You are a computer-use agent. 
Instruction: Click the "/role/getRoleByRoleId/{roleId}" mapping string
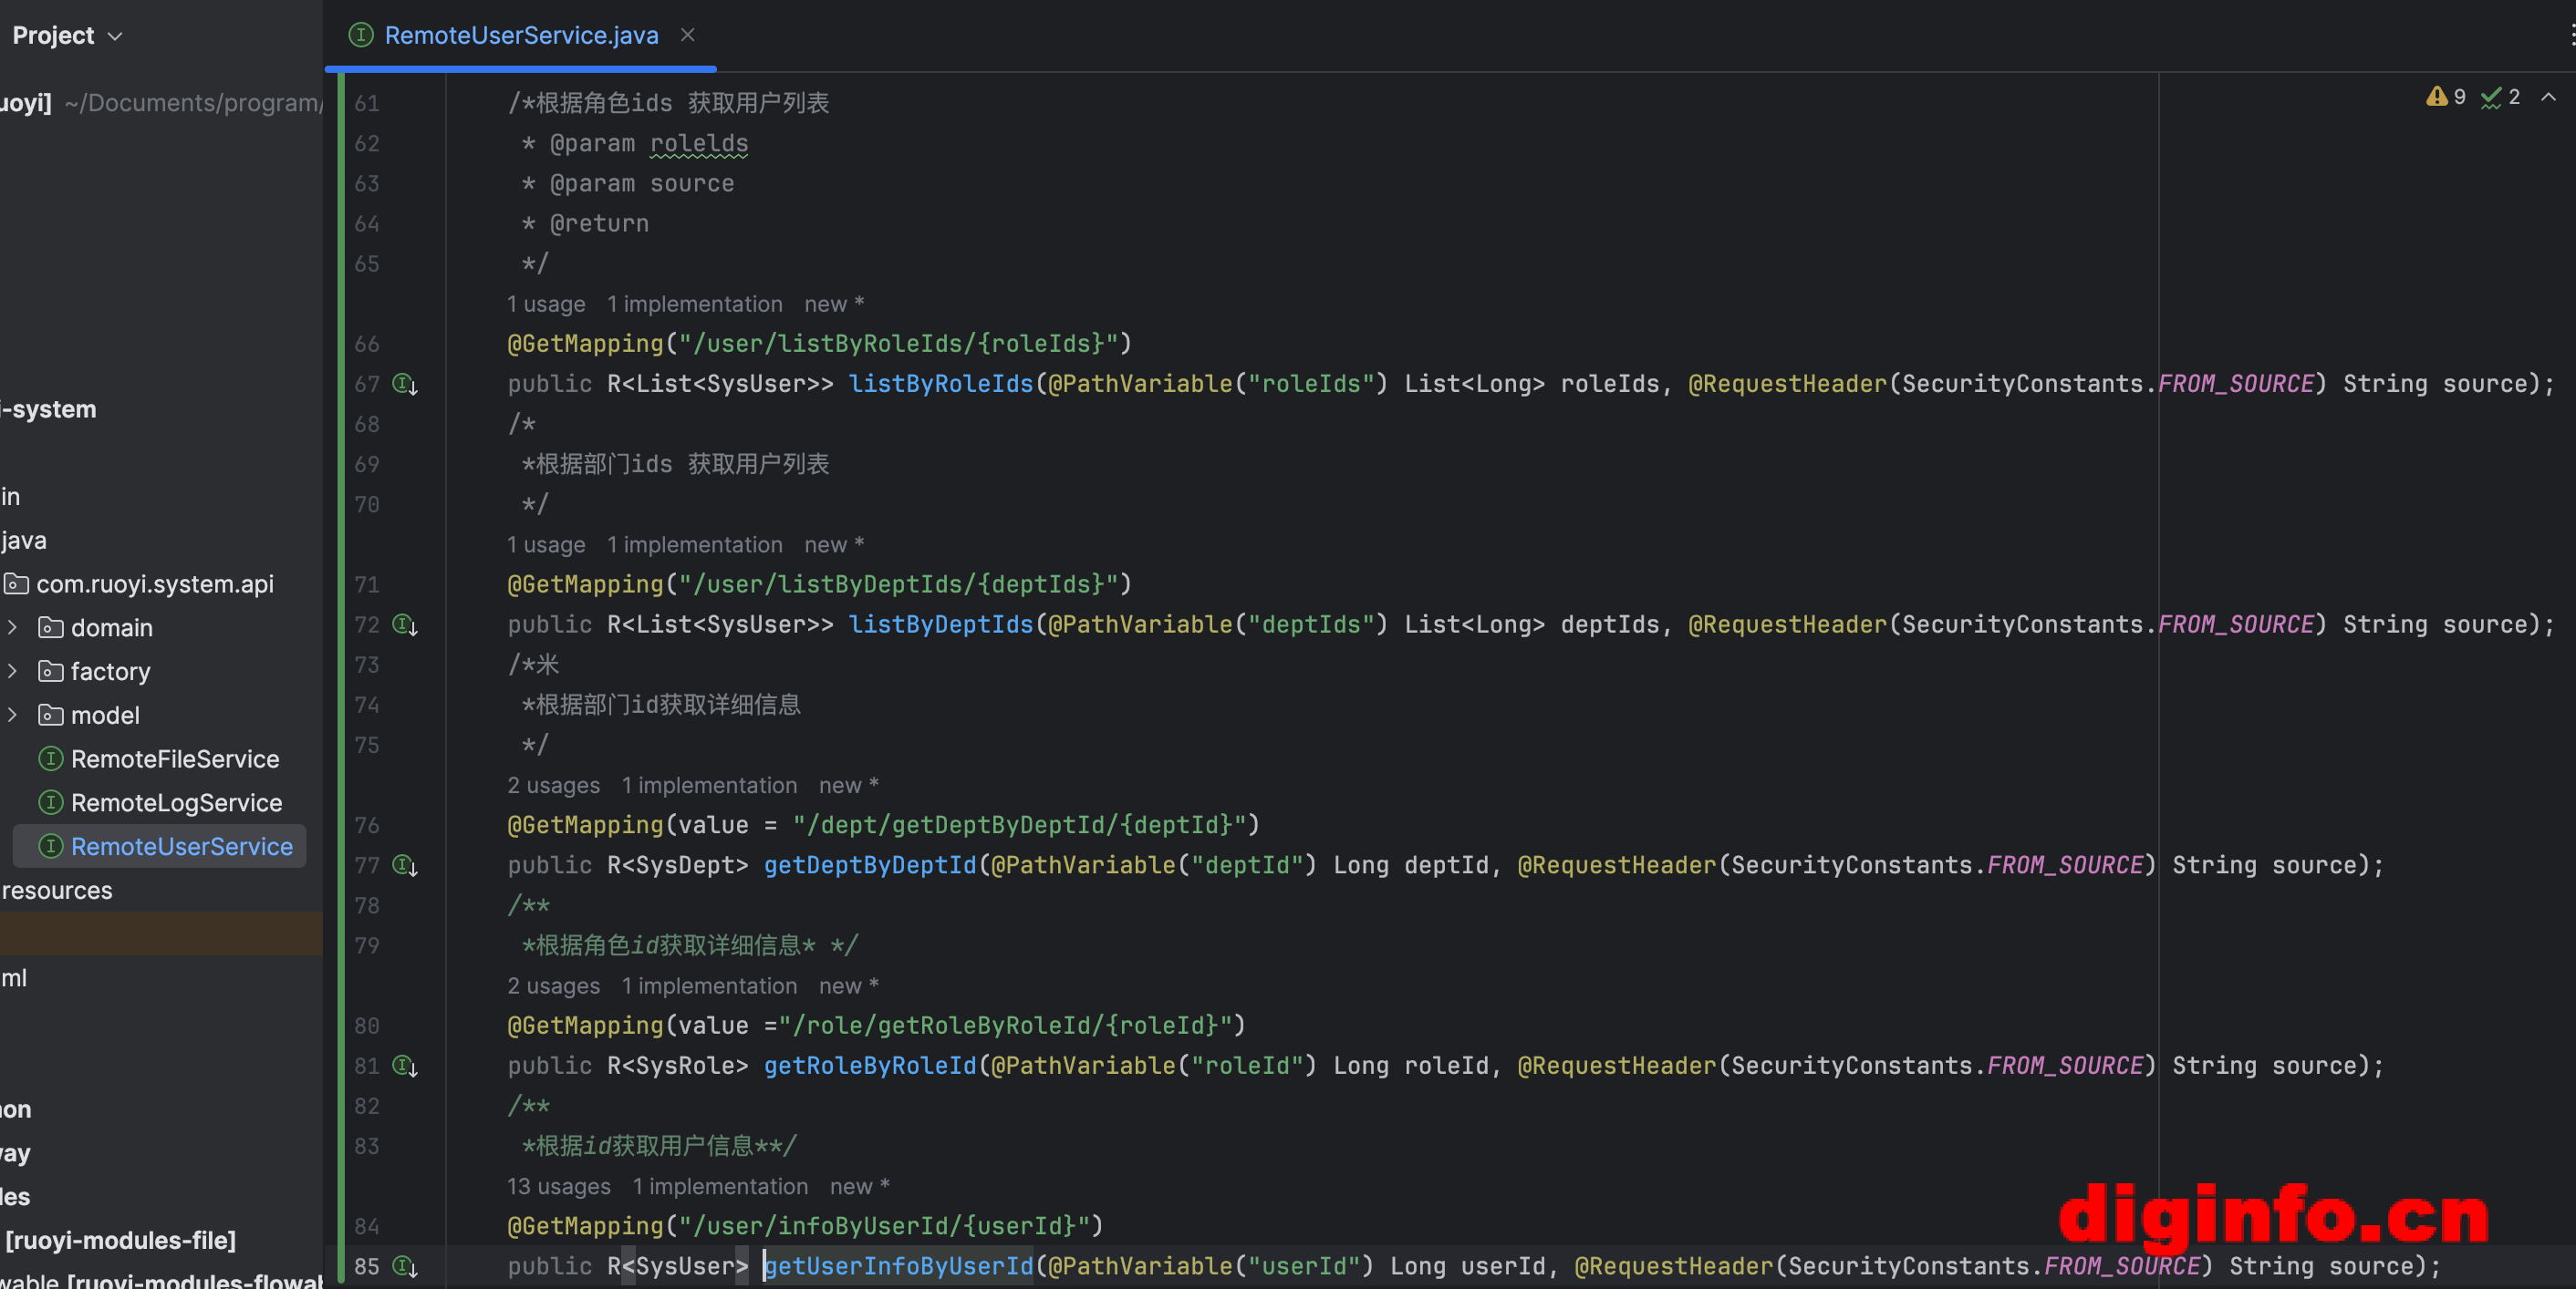(x=1004, y=1026)
